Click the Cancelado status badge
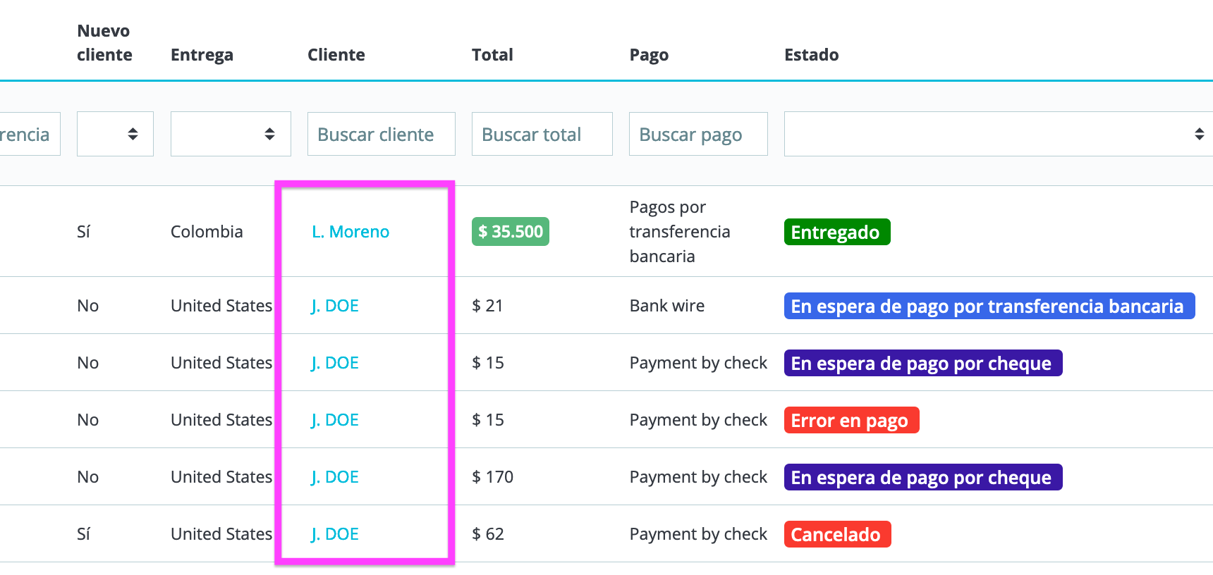 tap(837, 534)
